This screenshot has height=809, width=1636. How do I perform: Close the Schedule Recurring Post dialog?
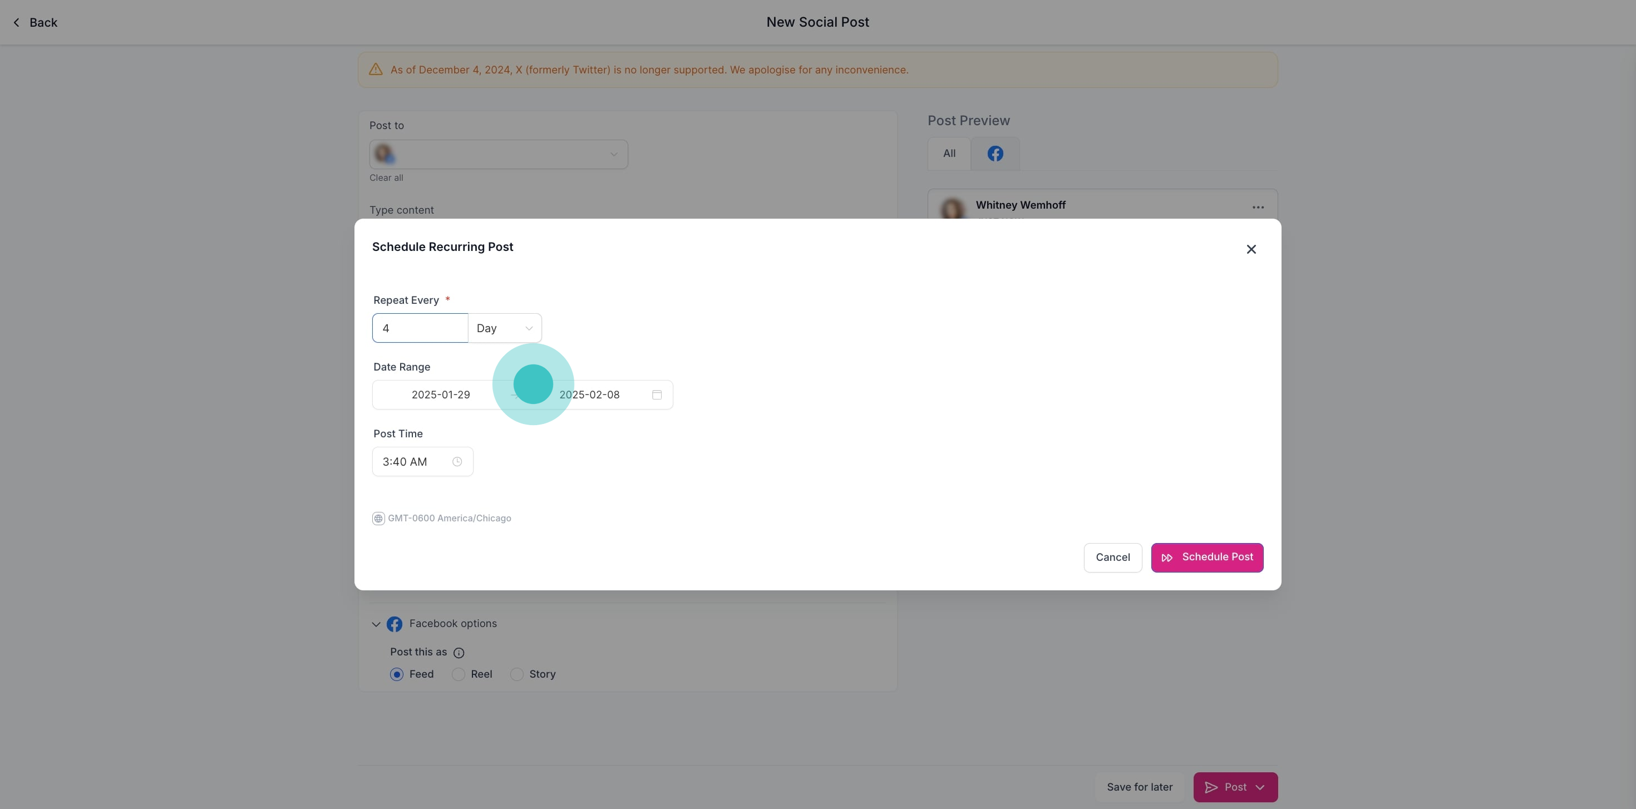[x=1250, y=250]
